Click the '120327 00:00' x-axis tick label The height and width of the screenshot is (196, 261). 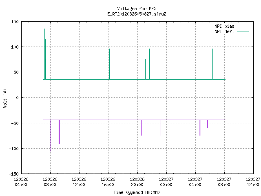tap(166, 182)
